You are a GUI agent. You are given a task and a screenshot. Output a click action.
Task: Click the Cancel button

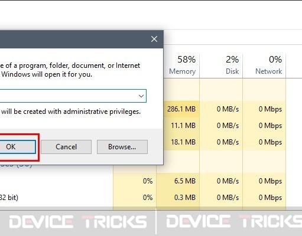tap(66, 147)
